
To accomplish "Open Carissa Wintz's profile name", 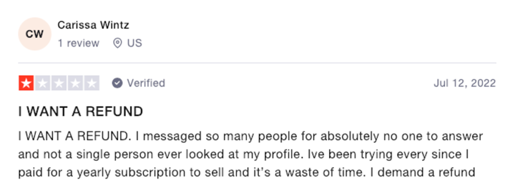I will coord(93,25).
